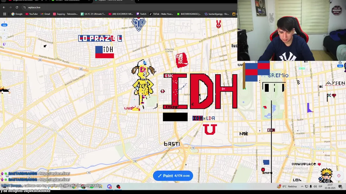The width and height of the screenshot is (346, 194).
Task: Open the Gmail bookmark
Action: (45, 14)
